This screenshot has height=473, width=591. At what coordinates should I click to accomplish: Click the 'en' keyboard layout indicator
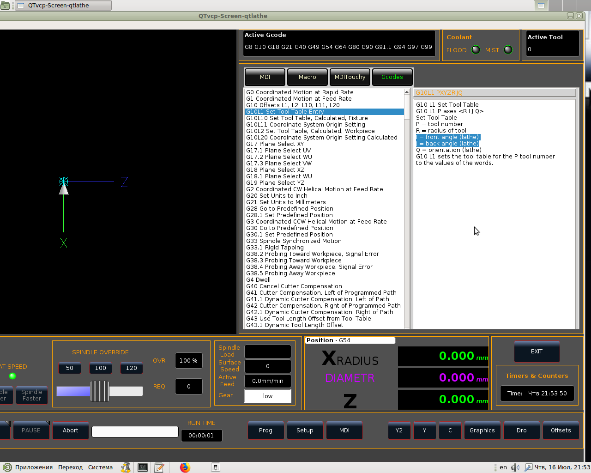coord(503,467)
